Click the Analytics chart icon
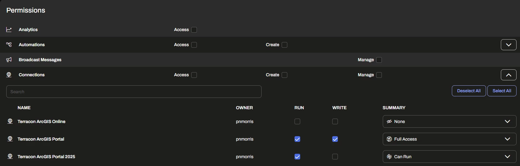The height and width of the screenshot is (166, 520). [x=9, y=29]
